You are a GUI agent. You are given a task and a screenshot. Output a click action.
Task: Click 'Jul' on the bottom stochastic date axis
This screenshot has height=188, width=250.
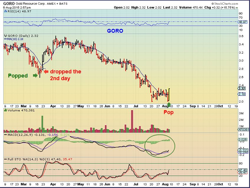[x=136, y=184]
